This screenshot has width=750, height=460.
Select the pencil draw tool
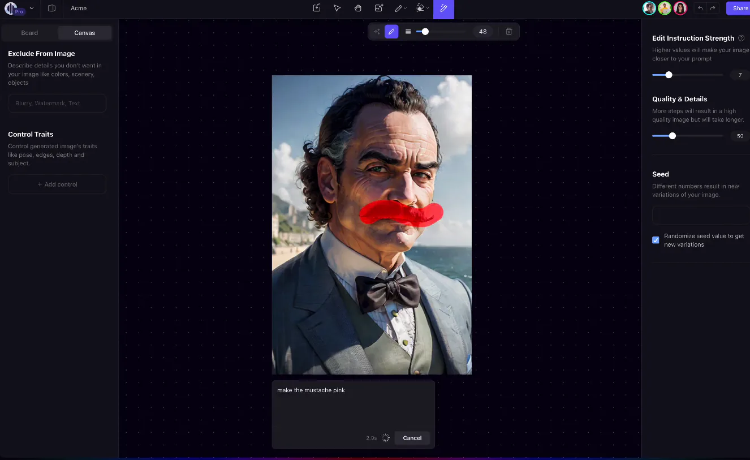click(x=399, y=8)
